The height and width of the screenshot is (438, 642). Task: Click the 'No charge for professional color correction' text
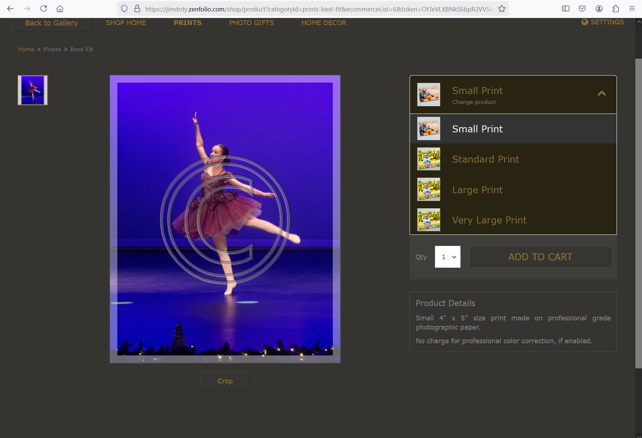[504, 341]
